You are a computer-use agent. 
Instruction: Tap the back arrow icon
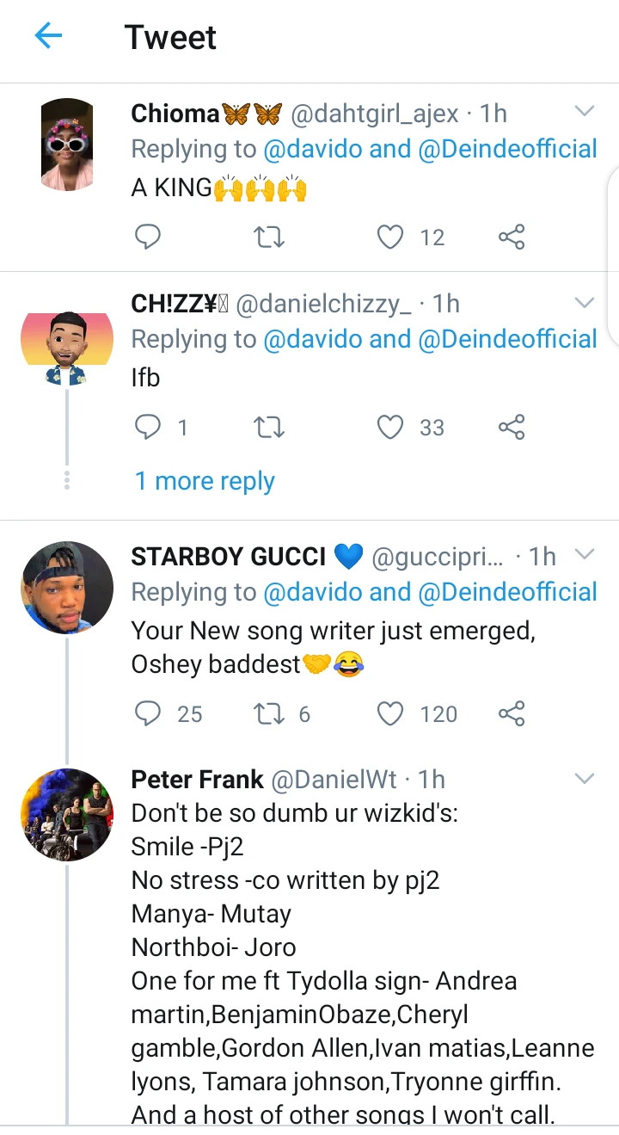48,36
